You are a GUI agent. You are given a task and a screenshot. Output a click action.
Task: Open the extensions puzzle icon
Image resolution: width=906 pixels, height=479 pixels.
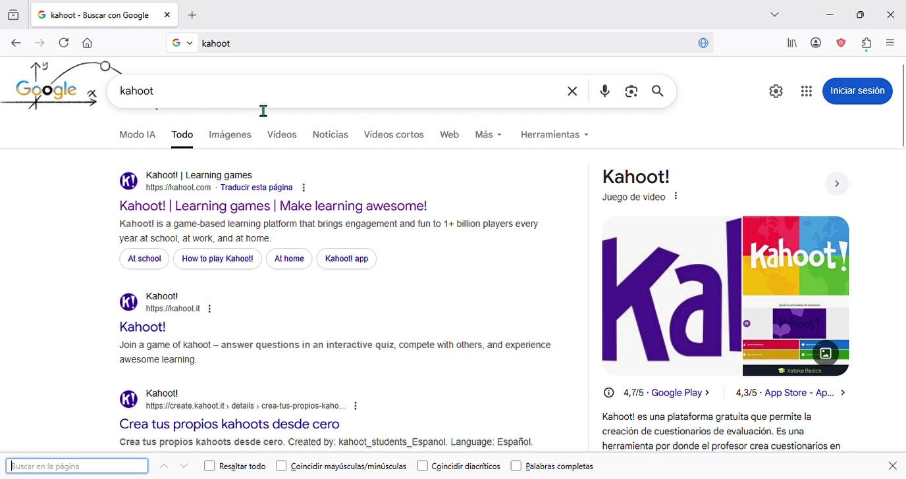866,43
